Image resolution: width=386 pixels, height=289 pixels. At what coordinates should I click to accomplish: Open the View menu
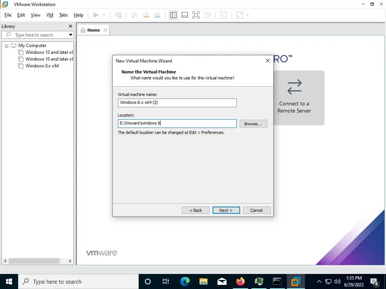35,15
